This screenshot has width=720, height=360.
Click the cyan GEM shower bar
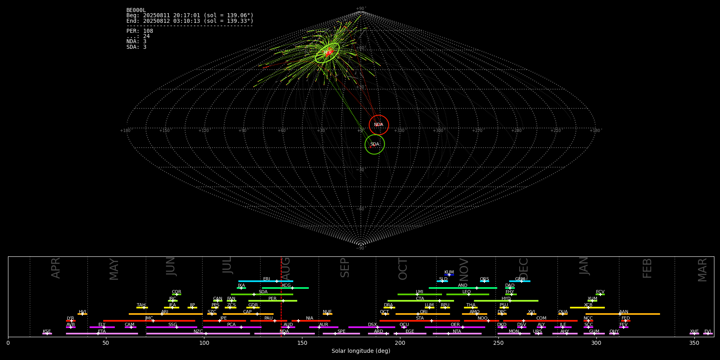[x=520, y=281]
